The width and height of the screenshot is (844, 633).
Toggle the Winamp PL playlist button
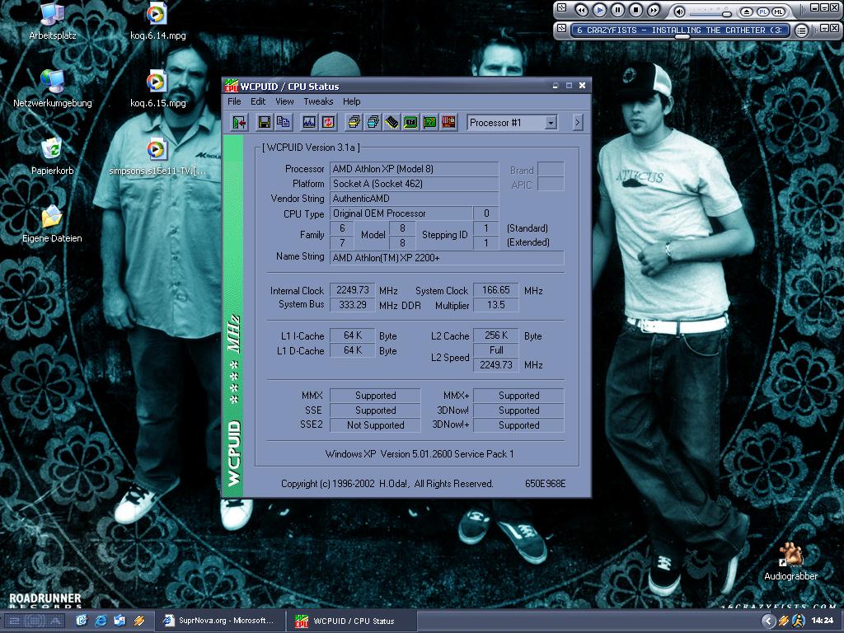click(762, 11)
